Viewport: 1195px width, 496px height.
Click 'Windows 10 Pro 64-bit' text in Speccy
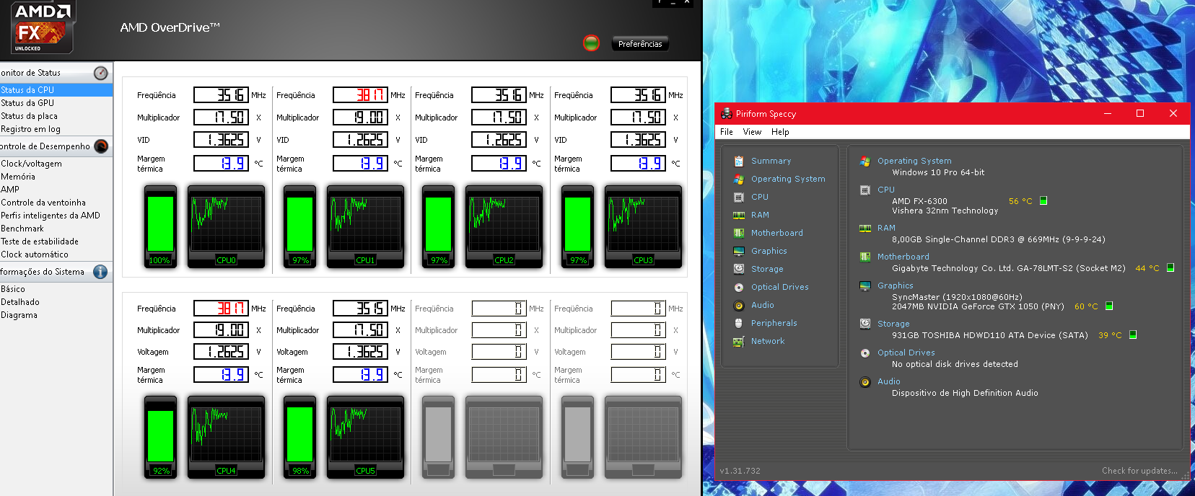pyautogui.click(x=938, y=172)
